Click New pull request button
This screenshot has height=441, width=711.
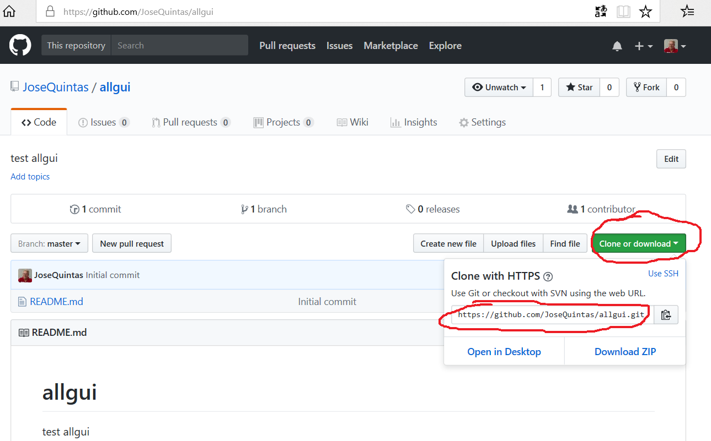click(x=132, y=243)
